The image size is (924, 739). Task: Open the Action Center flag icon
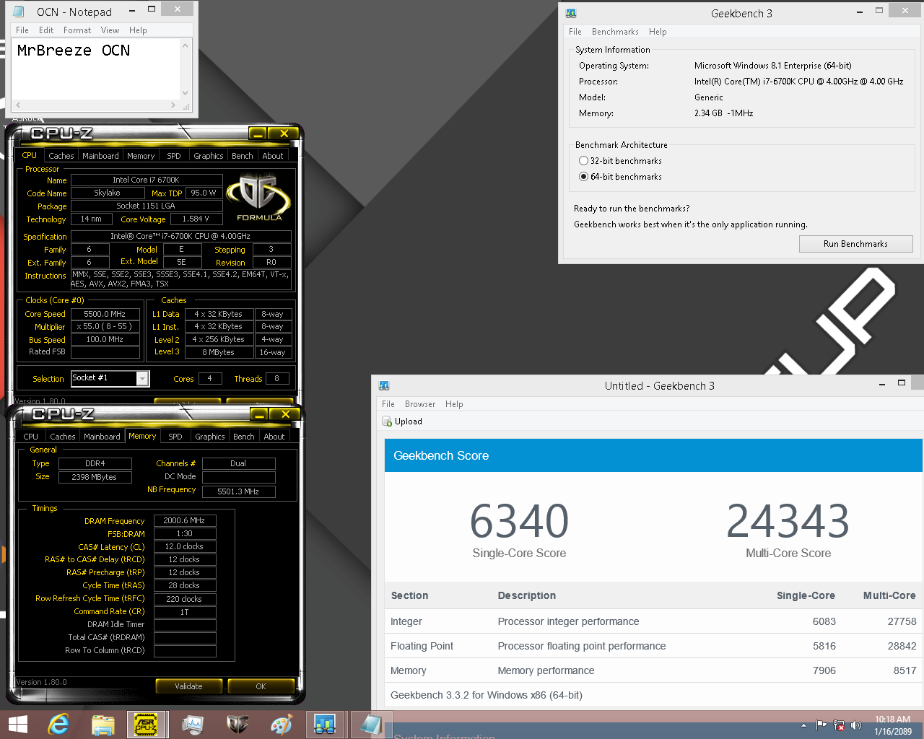pyautogui.click(x=821, y=725)
